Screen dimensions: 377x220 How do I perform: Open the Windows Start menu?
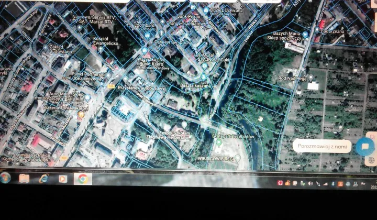[5, 178]
